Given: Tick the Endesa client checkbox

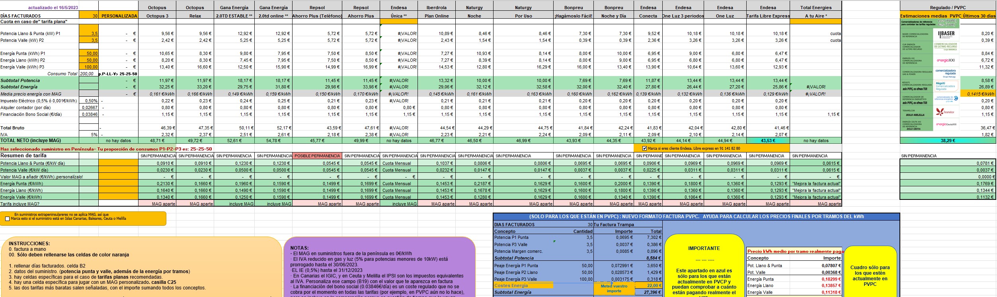Looking at the screenshot, I should pyautogui.click(x=645, y=148).
